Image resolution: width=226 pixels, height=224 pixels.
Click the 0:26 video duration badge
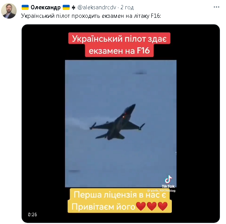tap(33, 214)
